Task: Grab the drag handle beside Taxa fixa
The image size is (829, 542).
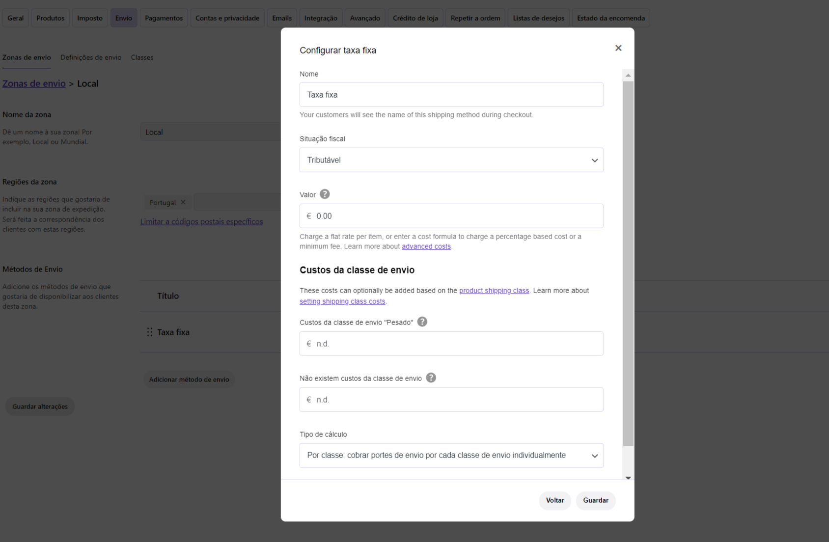Action: coord(150,332)
